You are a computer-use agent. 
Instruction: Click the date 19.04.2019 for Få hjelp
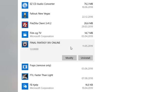87,88
